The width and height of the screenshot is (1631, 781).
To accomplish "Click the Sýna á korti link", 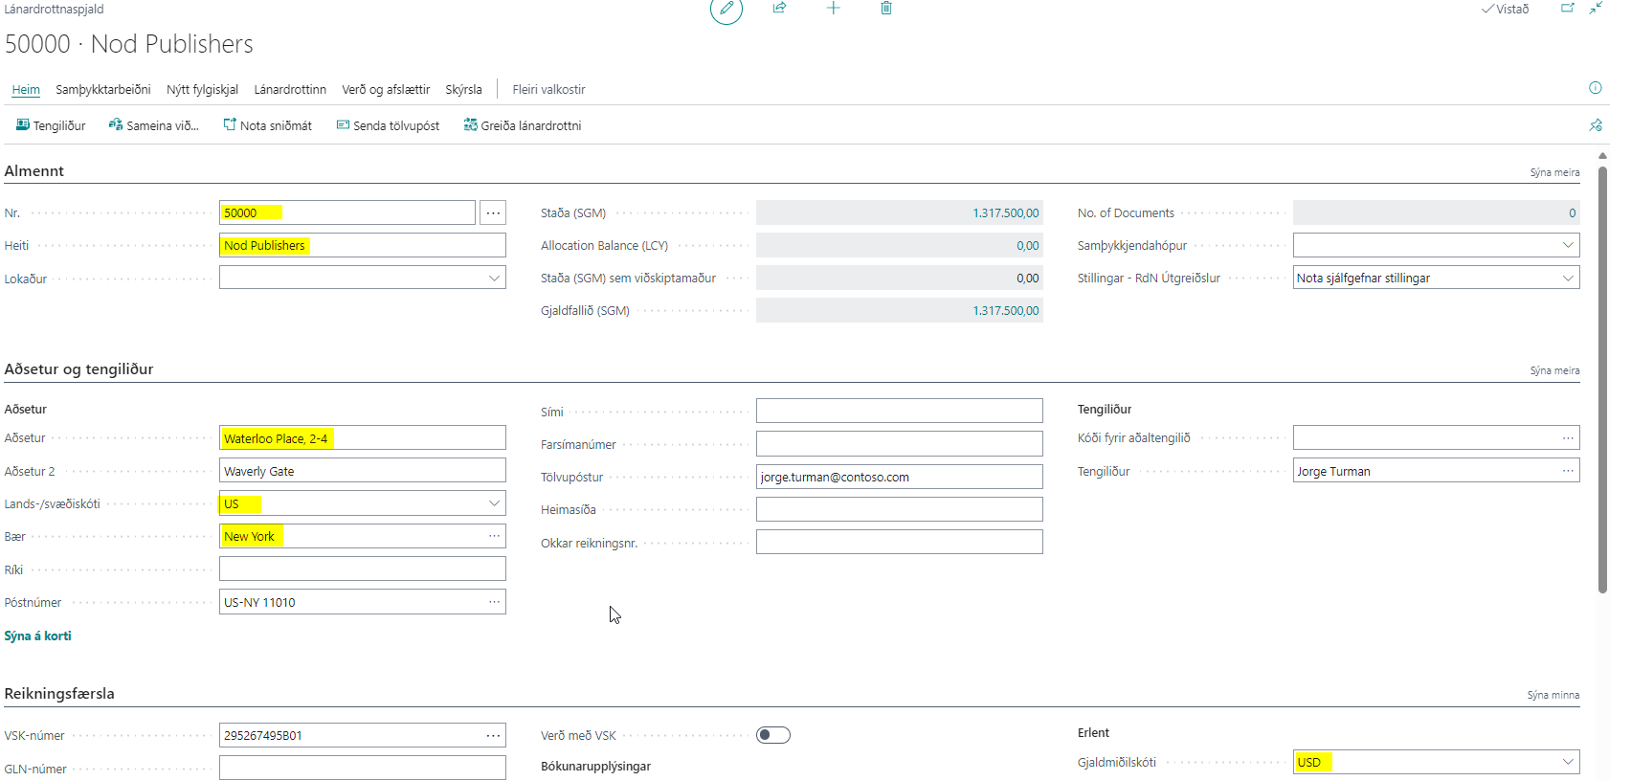I will point(38,636).
